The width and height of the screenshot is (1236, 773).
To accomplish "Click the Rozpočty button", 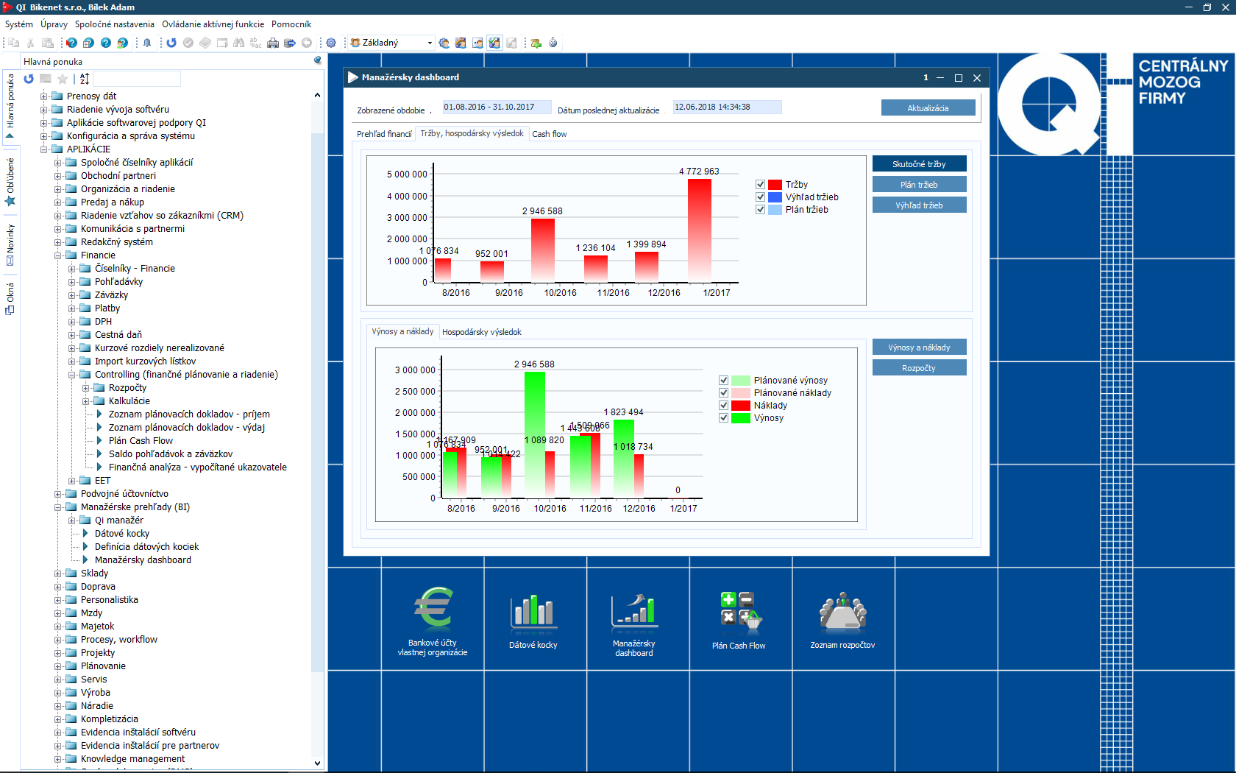I will point(919,368).
